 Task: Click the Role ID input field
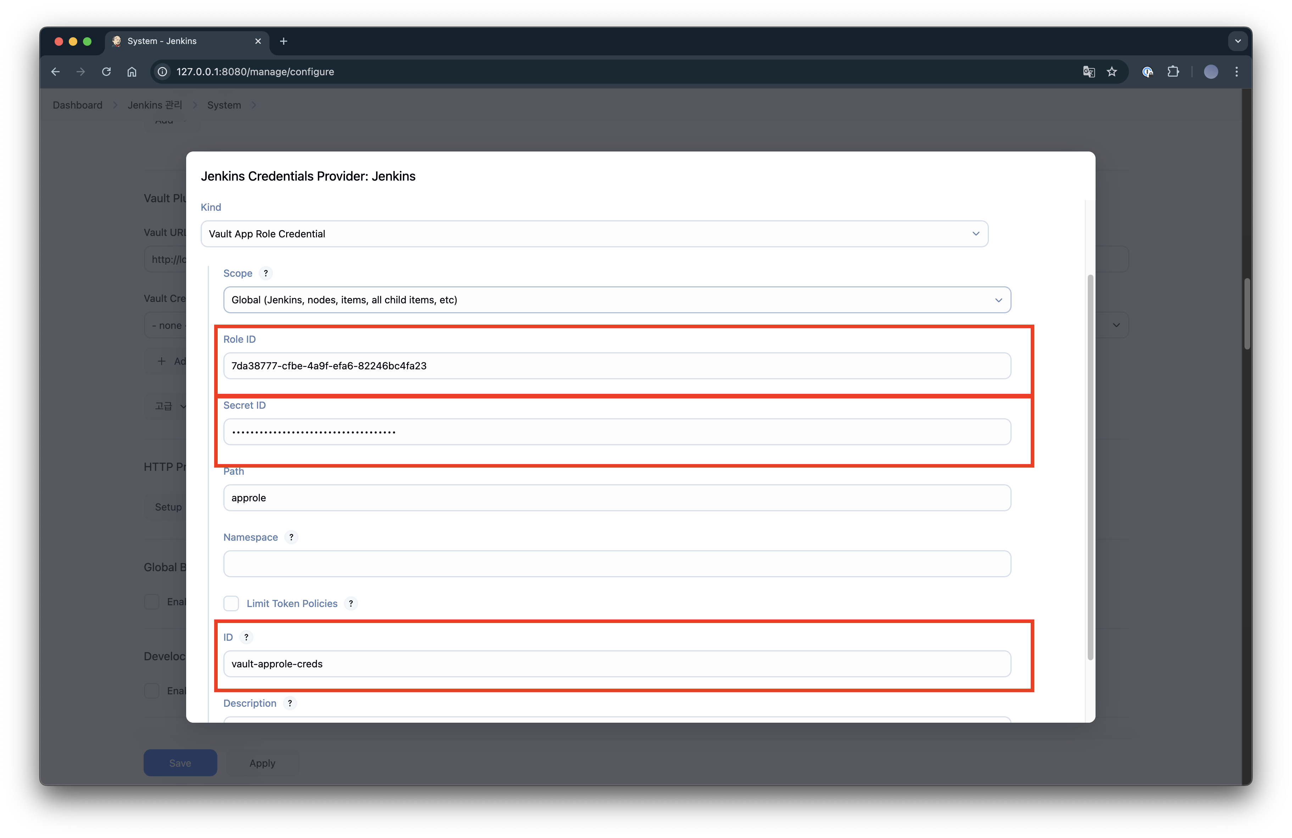[x=617, y=365]
